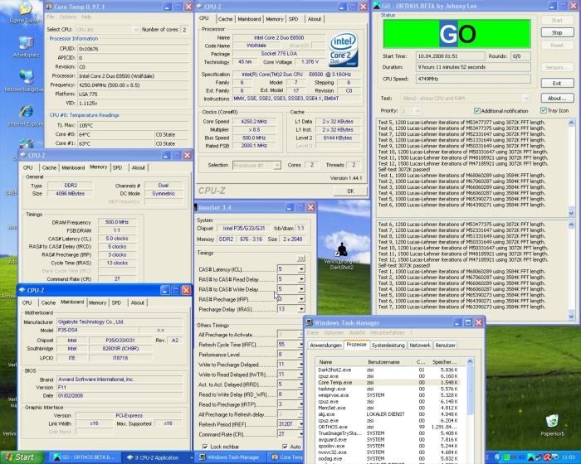Click the green square tray icon
This screenshot has height=464, width=581.
click(x=506, y=457)
